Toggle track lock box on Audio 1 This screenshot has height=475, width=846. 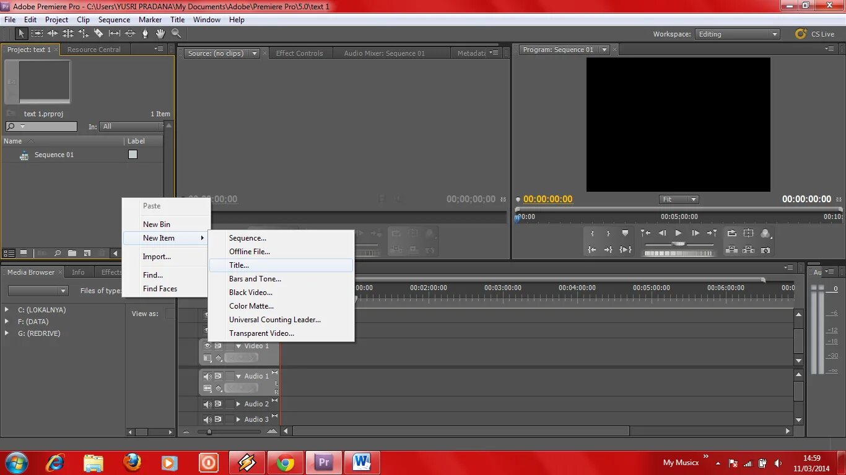(x=230, y=376)
